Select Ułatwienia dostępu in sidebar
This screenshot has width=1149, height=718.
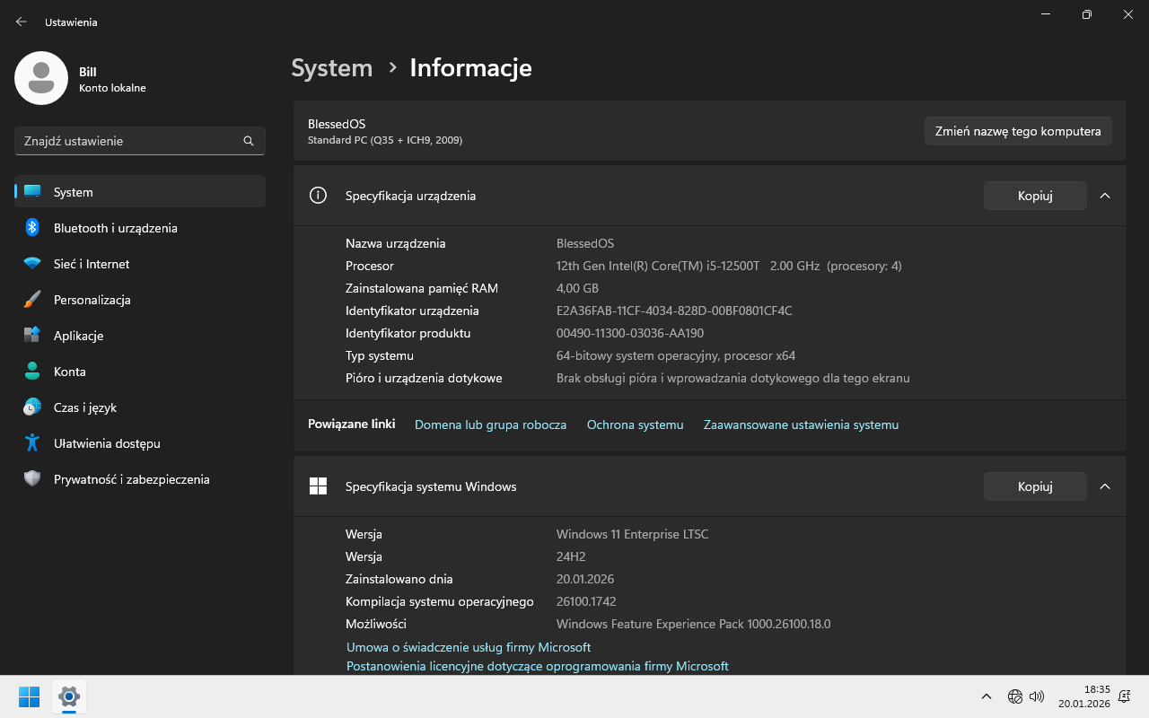click(106, 443)
